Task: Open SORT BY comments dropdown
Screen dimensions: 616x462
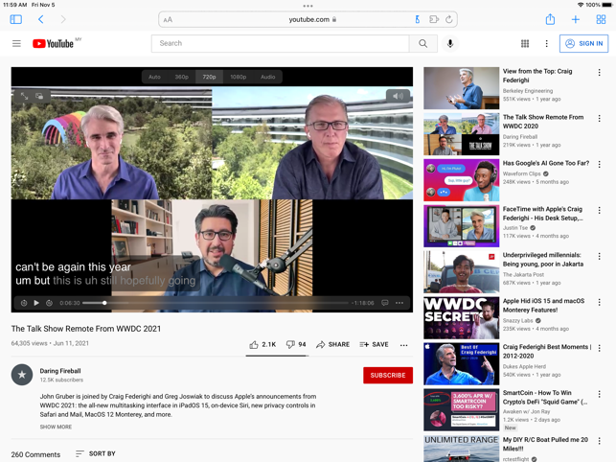Action: coord(95,453)
